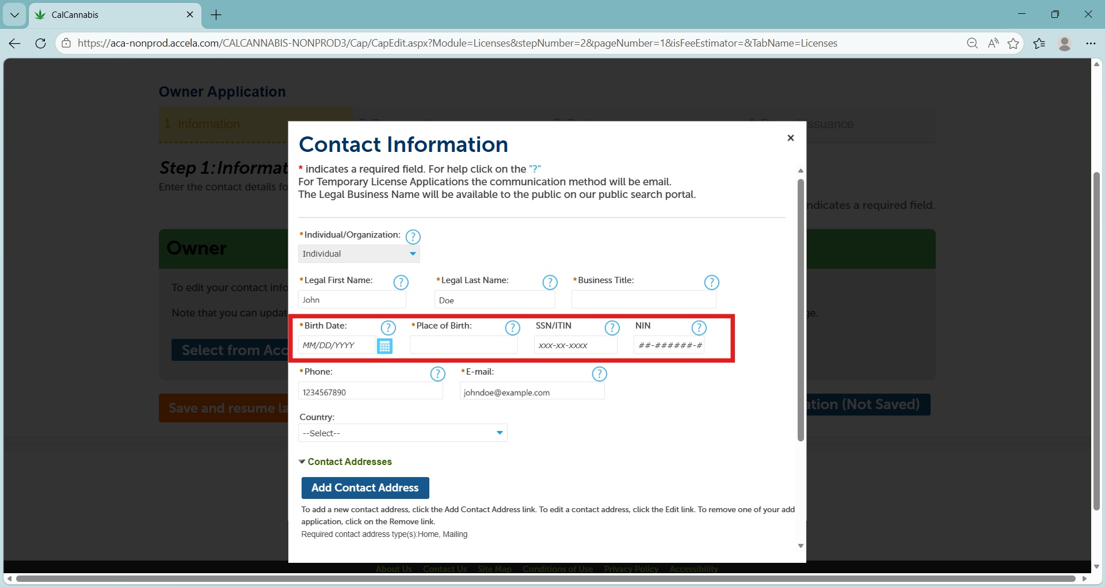Open browser settings and more menu

click(1091, 43)
